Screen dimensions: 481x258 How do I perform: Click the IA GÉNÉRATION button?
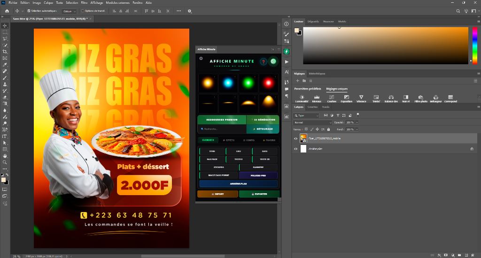(x=263, y=120)
